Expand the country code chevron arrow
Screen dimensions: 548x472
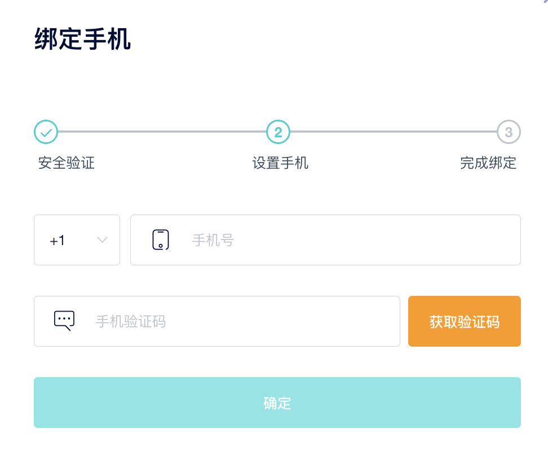coord(102,240)
